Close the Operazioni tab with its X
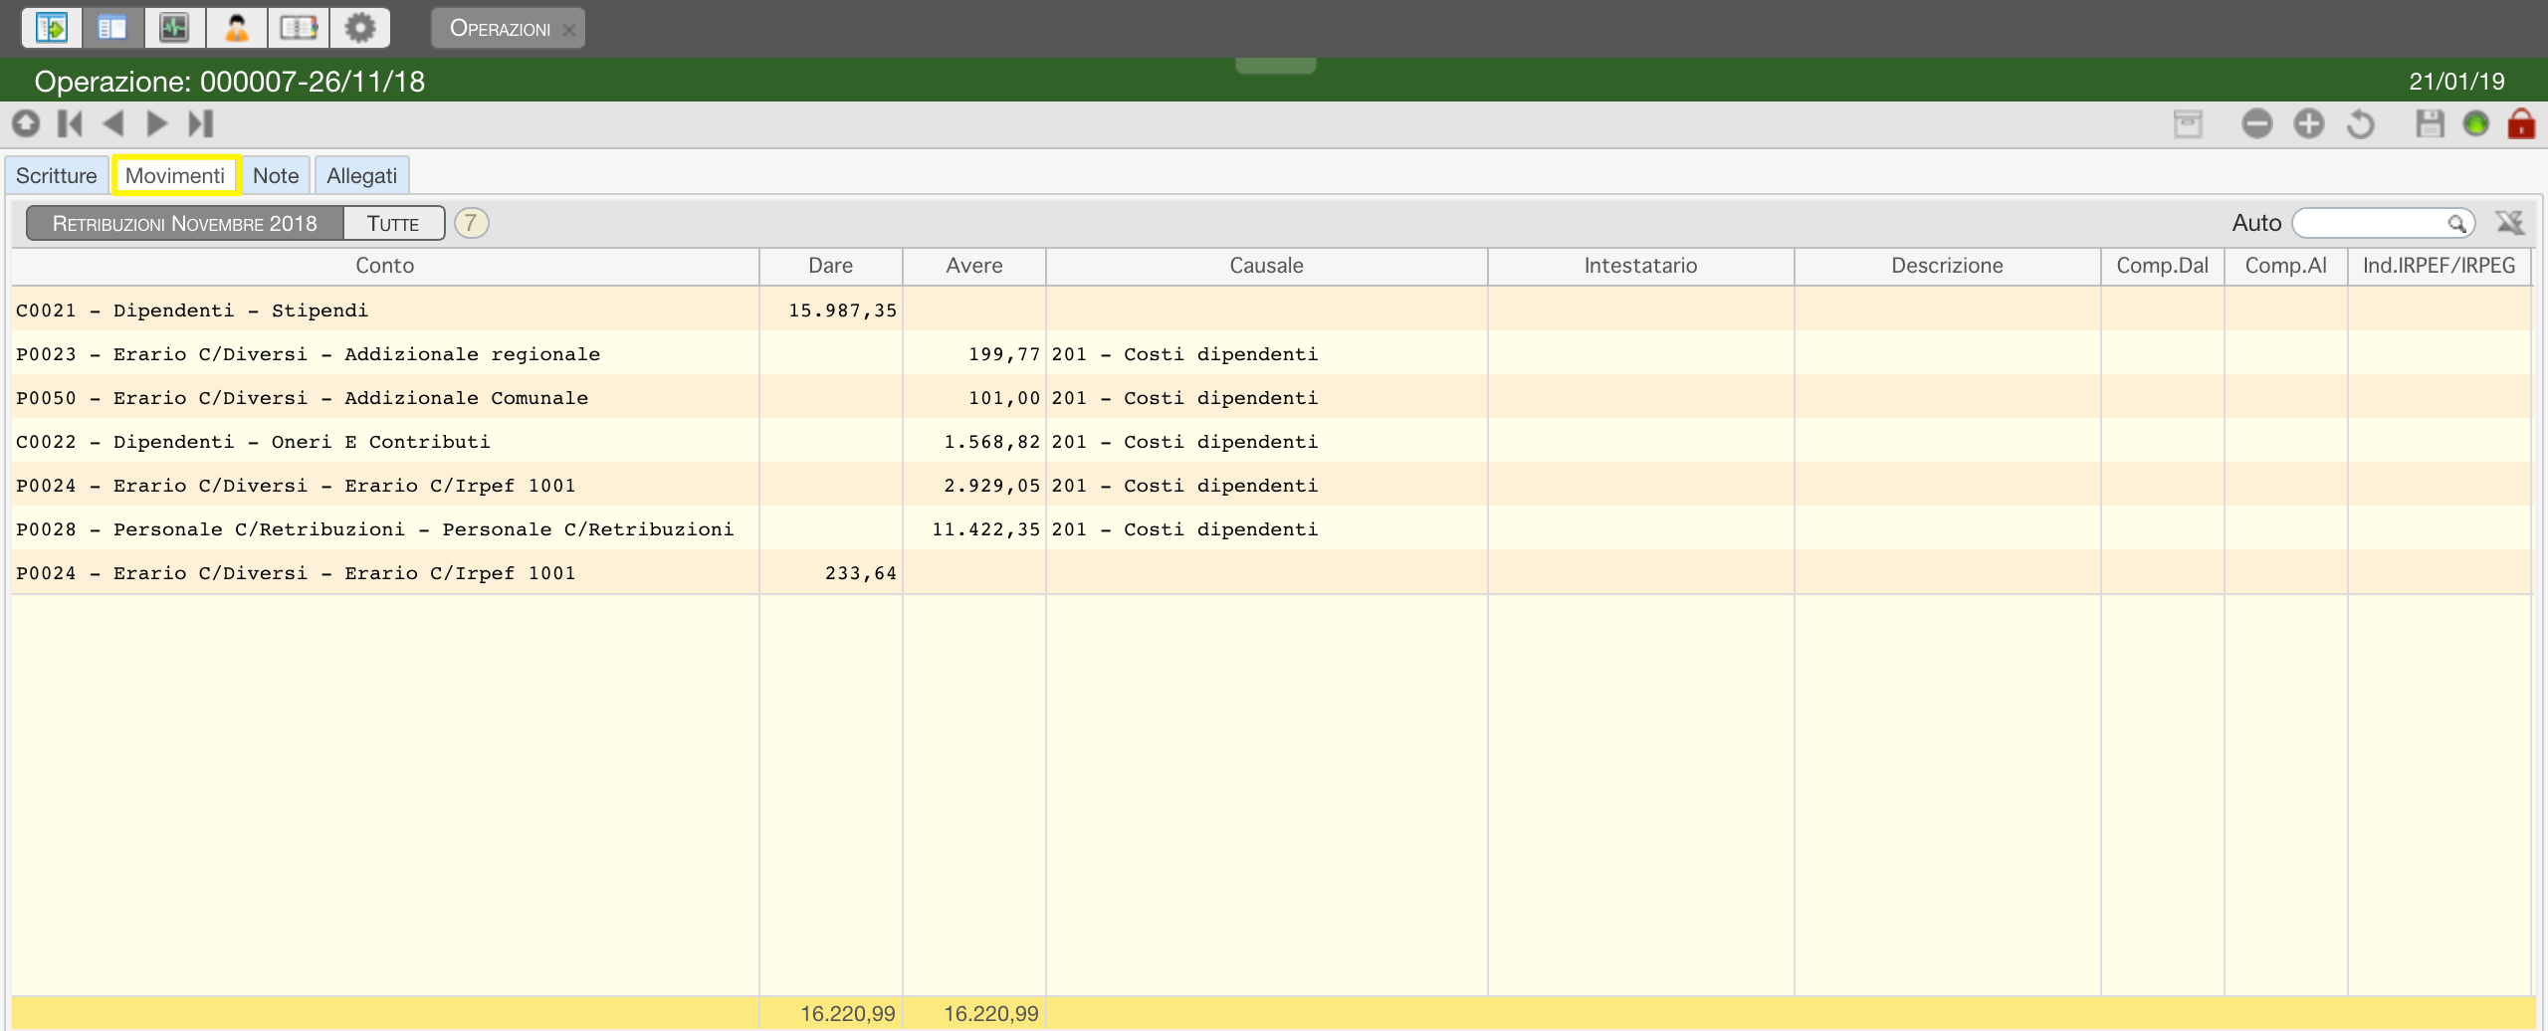This screenshot has height=1031, width=2548. click(x=568, y=30)
